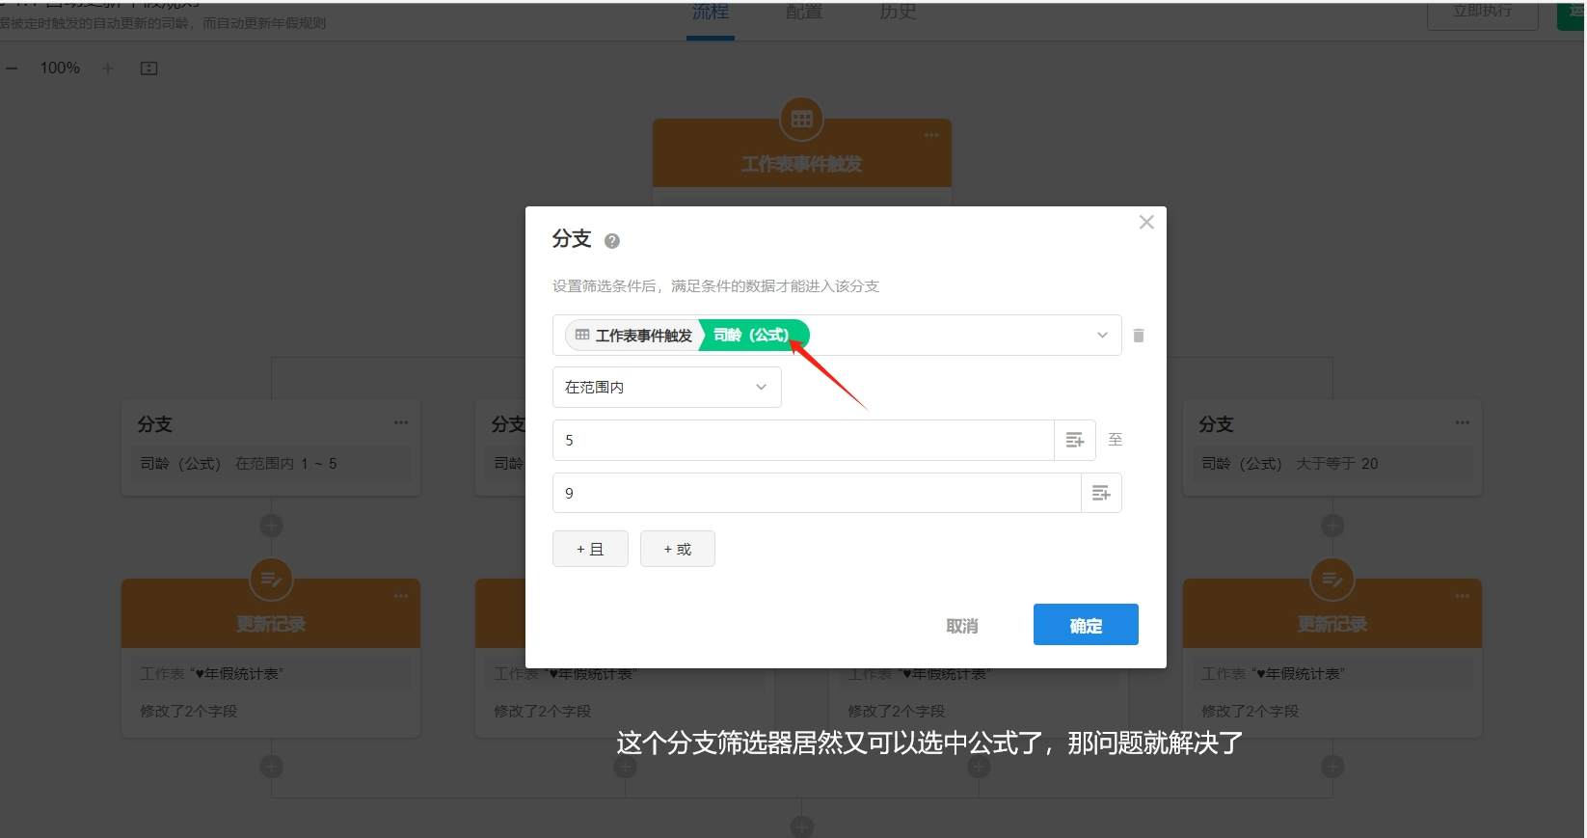Click the field-insert icon next to value 9
Viewport: 1587px width, 838px height.
[x=1101, y=494]
